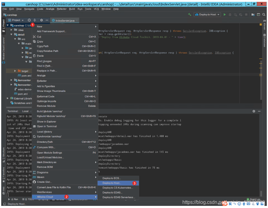Click the green Run arrow in toolbar
This screenshot has height=208, width=268.
tap(225, 15)
